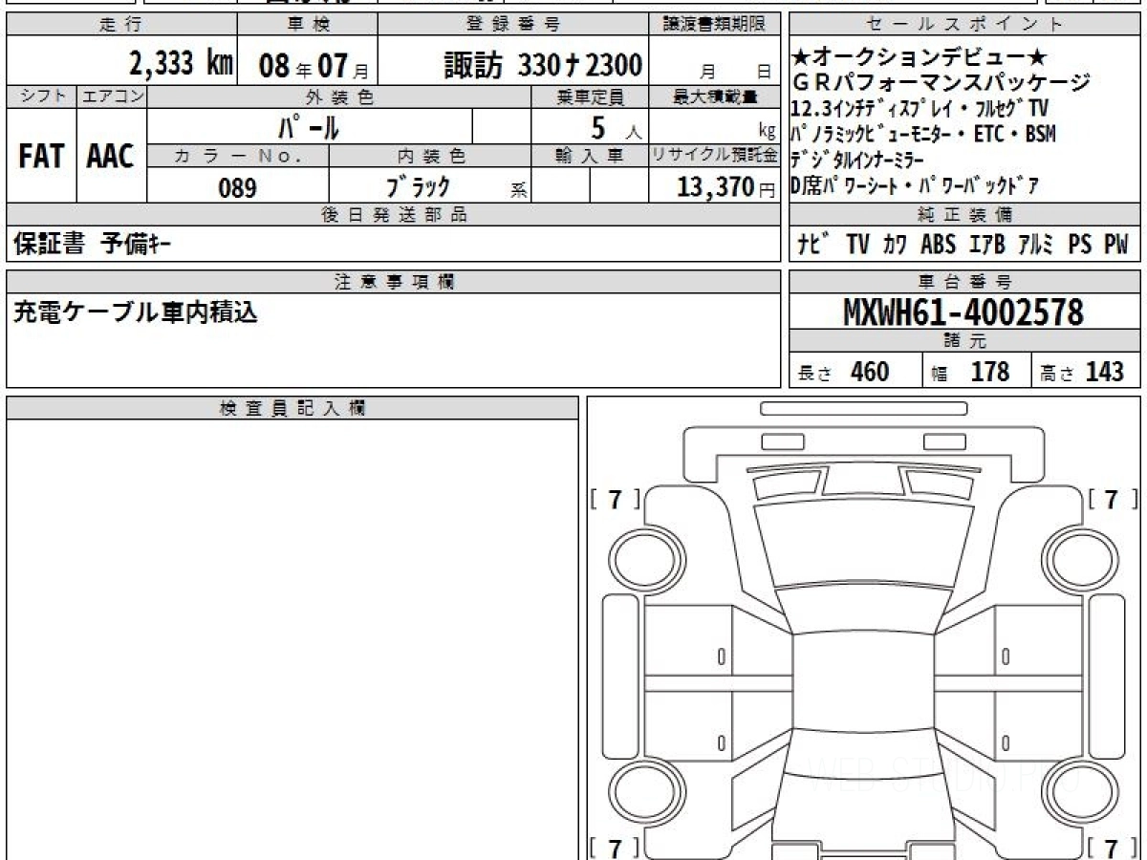Click the 外装色 header
The image size is (1147, 860).
[x=339, y=97]
